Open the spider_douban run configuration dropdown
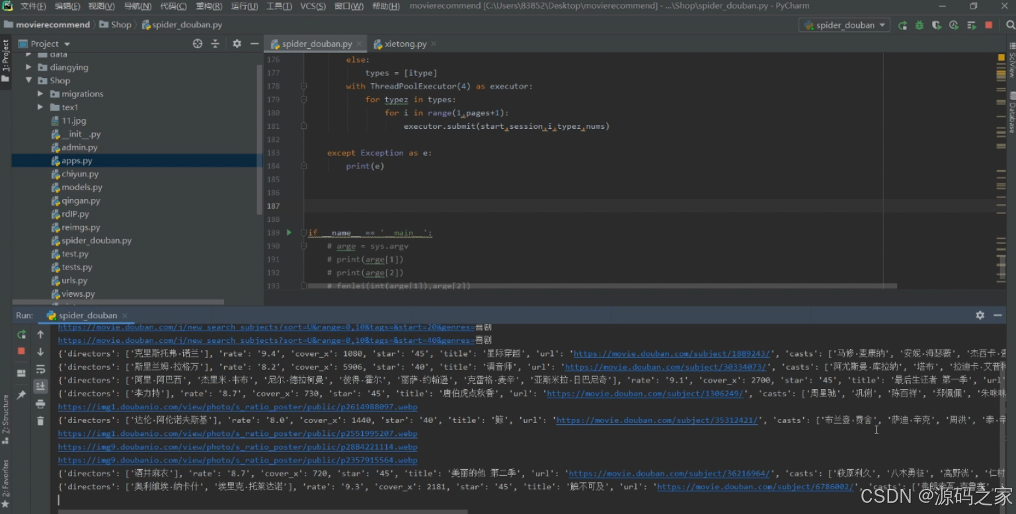 click(845, 25)
